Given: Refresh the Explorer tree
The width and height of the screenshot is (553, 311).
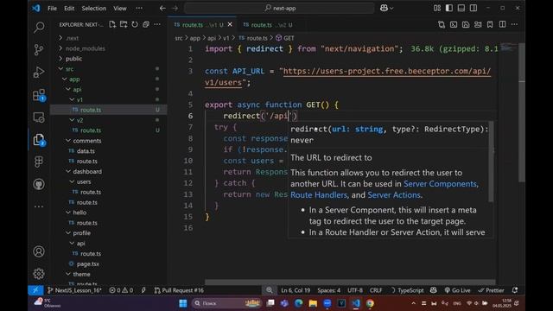Looking at the screenshot, I should tap(135, 24).
